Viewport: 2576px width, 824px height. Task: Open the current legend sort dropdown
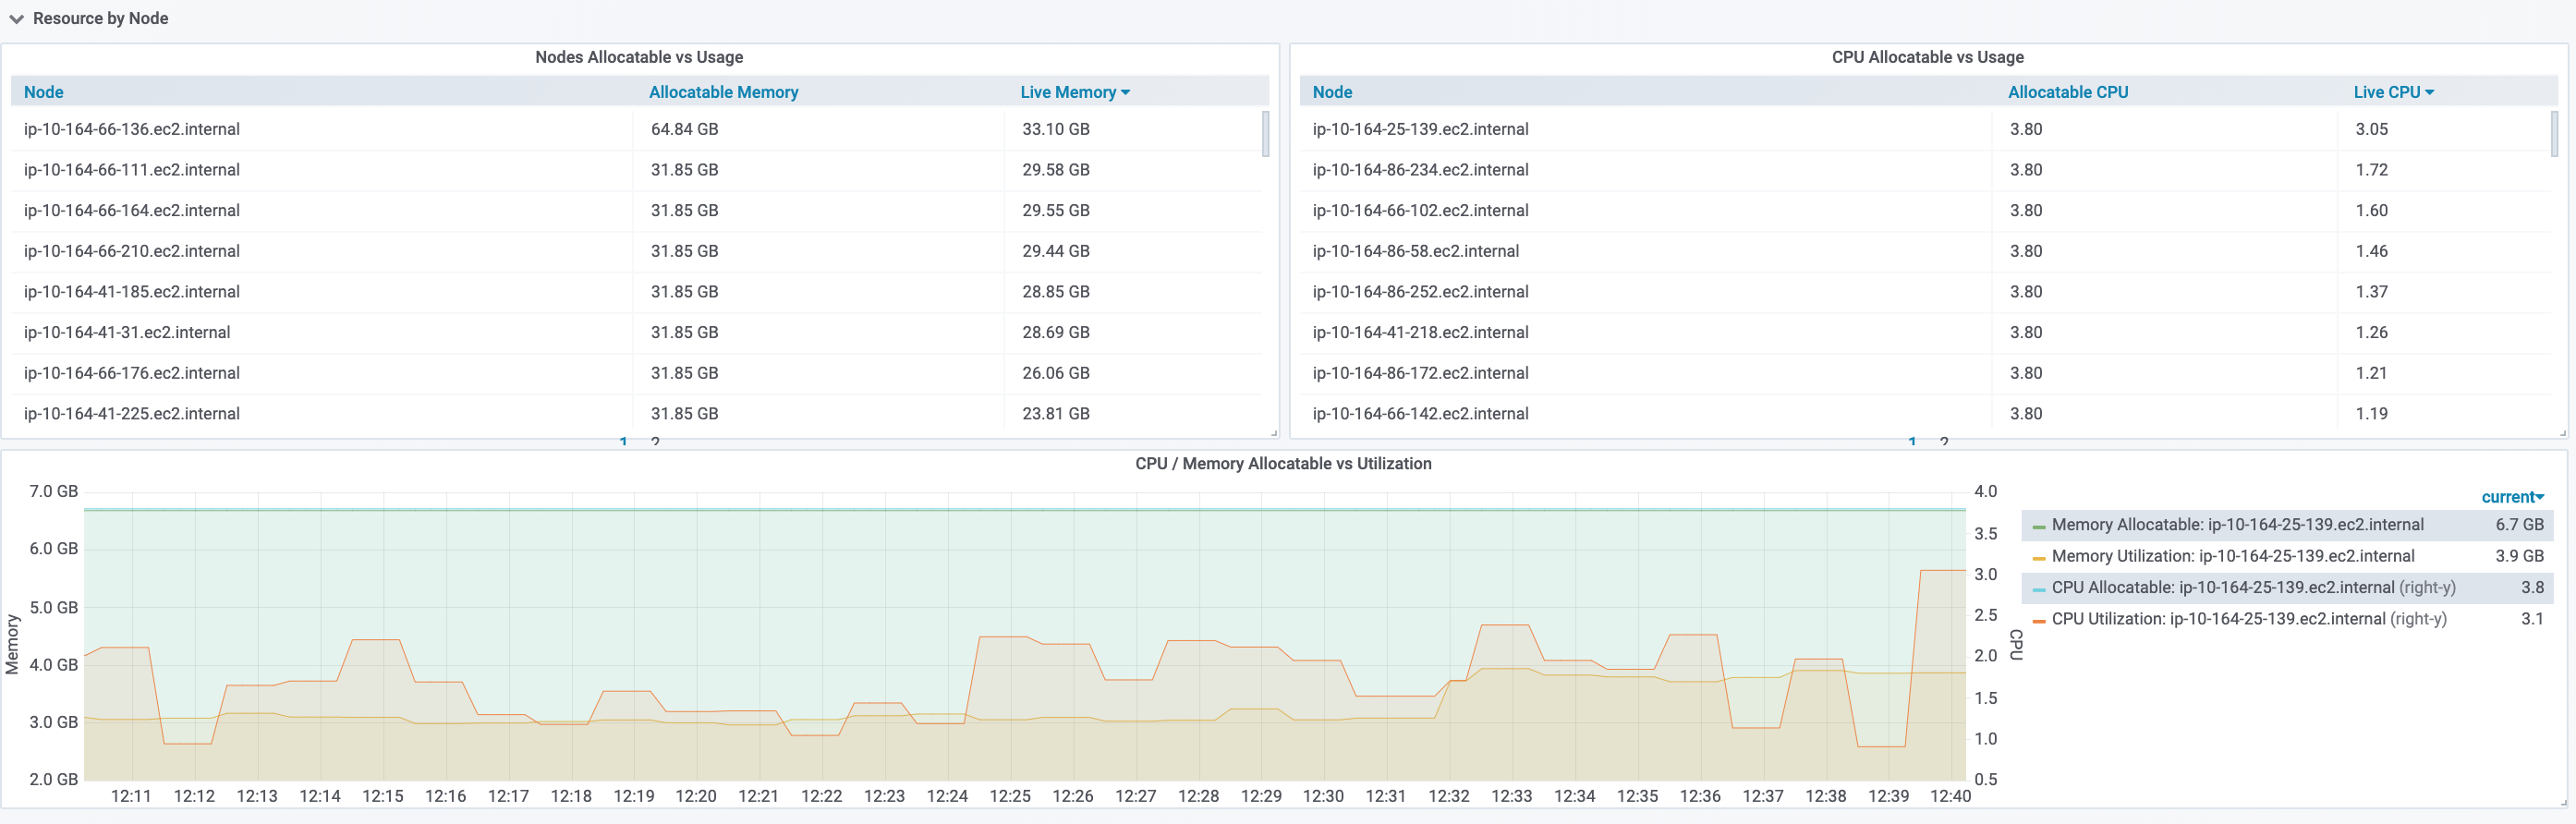[x=2512, y=497]
